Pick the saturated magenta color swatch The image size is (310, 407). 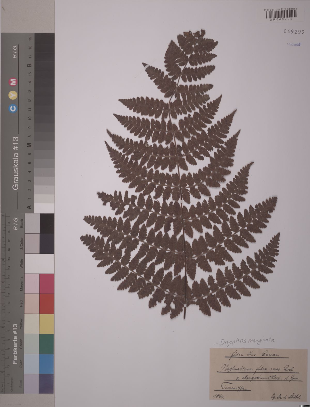coord(47,284)
